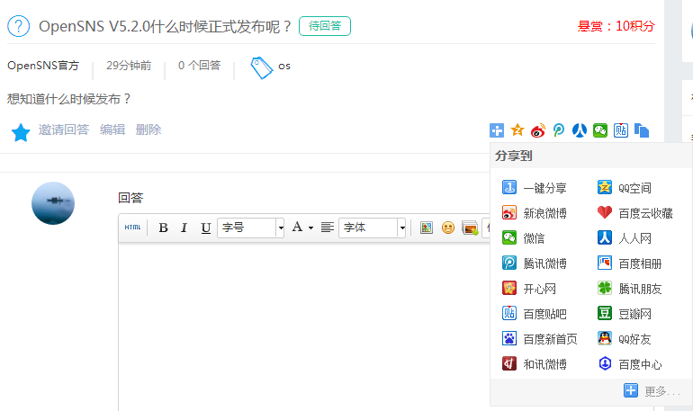
Task: Select 百度云收藏 in share menu
Action: (635, 213)
